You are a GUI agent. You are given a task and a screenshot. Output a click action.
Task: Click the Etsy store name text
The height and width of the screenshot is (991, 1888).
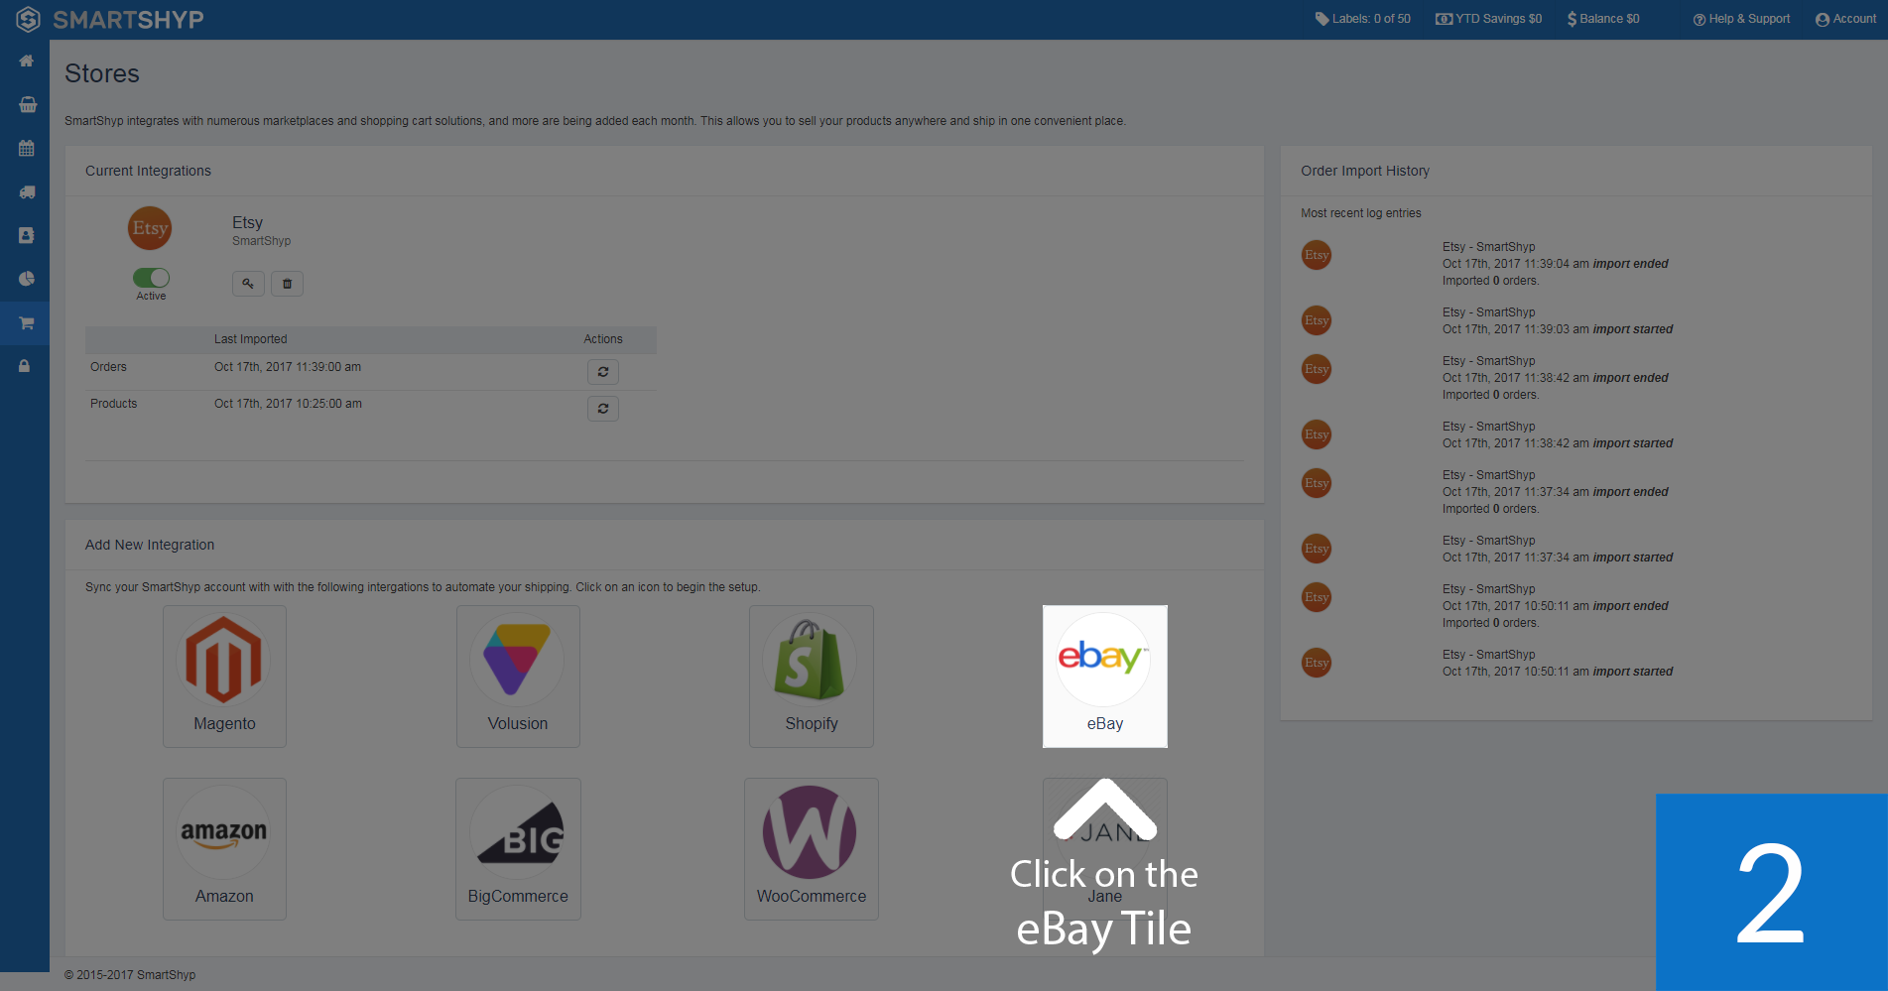point(247,222)
